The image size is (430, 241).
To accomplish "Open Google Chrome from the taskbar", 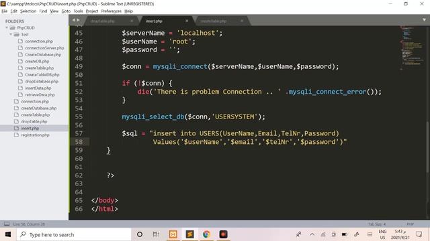I will 206,234.
